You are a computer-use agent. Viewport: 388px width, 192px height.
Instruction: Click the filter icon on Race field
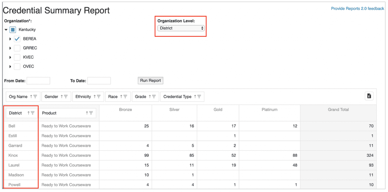point(125,97)
